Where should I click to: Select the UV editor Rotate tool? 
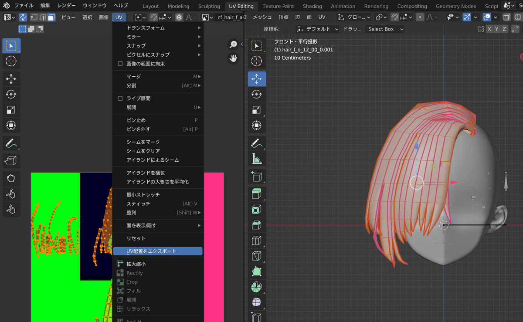(11, 94)
